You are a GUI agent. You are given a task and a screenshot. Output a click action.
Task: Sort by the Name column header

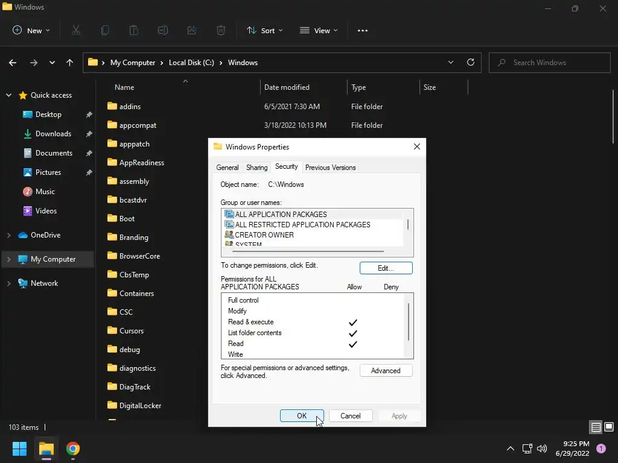click(x=124, y=87)
